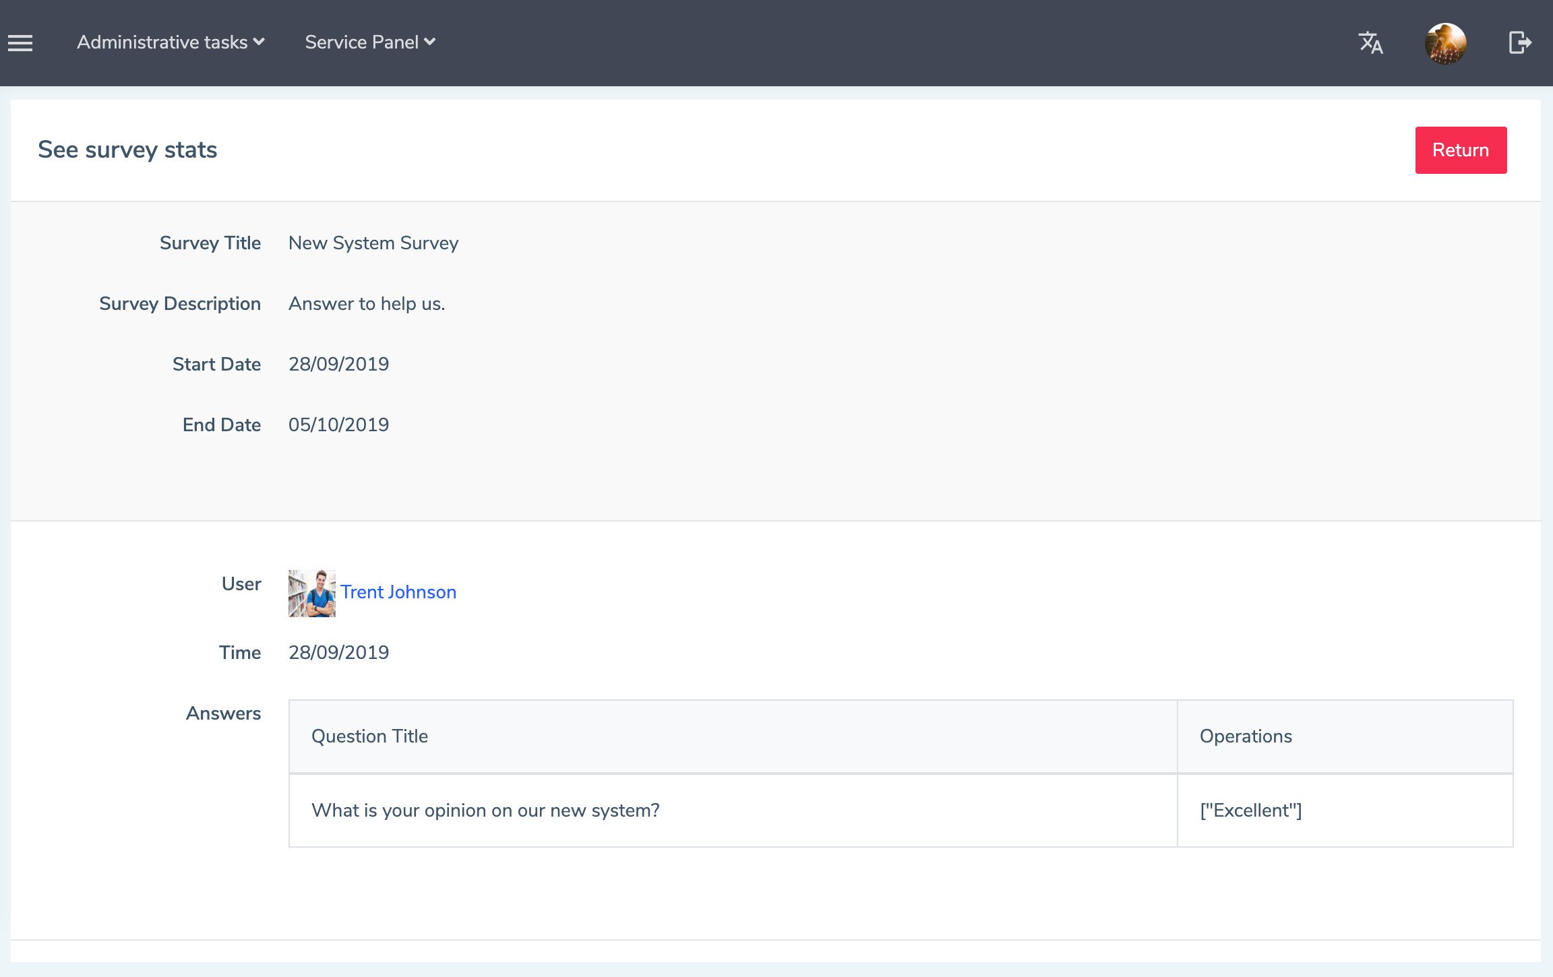Open Trent Johnson profile link
This screenshot has width=1553, height=977.
[398, 592]
